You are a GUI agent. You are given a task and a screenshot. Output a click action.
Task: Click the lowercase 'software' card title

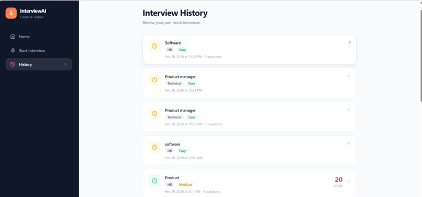[x=172, y=144]
